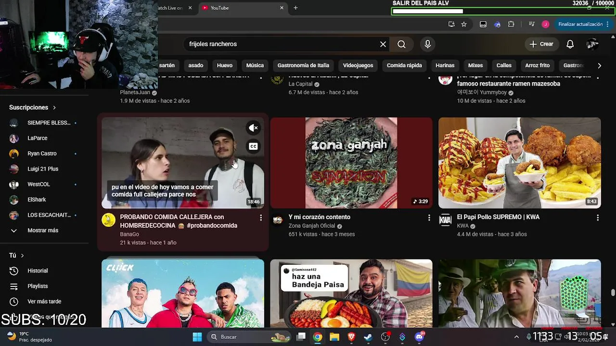Open the notifications bell
Viewport: 616px width, 346px height.
point(570,44)
